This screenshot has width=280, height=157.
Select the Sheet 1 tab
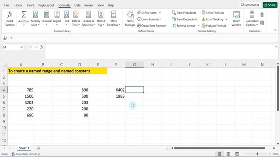[24, 148]
